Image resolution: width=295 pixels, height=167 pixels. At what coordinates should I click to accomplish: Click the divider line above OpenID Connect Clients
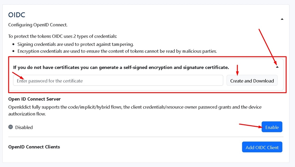click(x=145, y=137)
